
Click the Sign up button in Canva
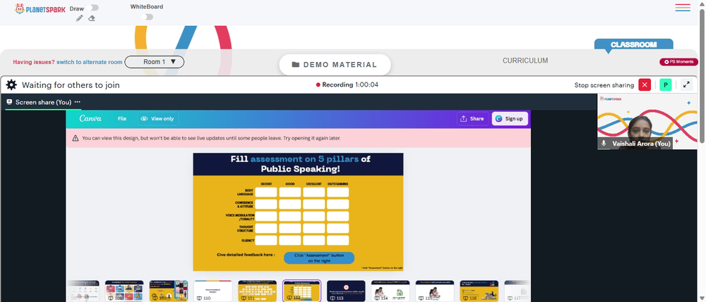point(510,119)
